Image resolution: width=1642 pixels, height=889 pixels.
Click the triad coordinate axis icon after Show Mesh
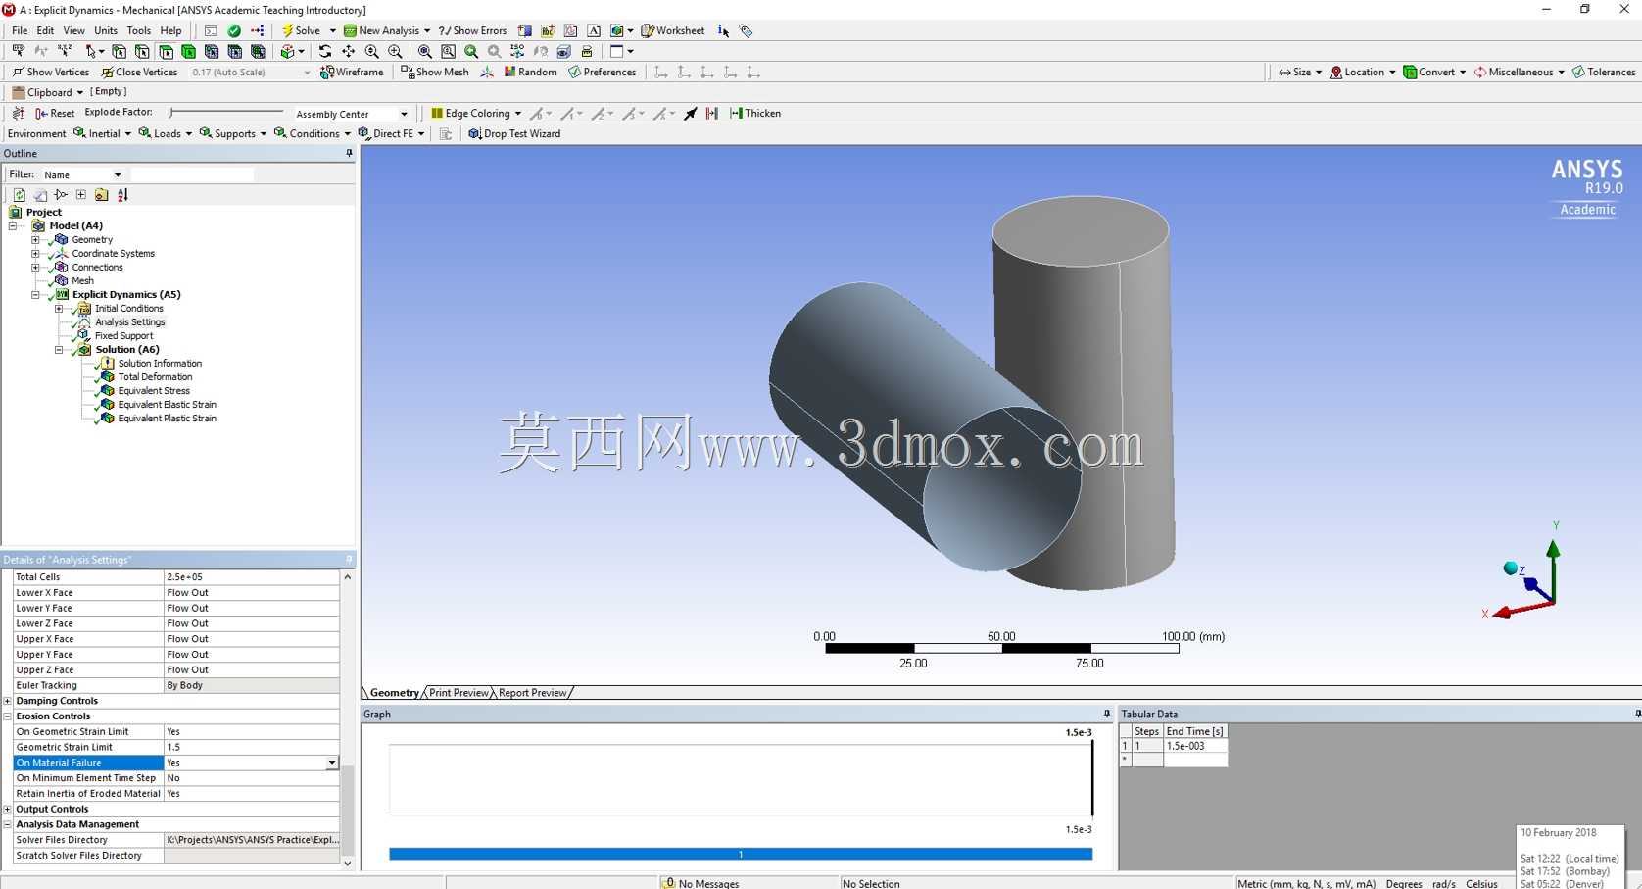pyautogui.click(x=487, y=72)
